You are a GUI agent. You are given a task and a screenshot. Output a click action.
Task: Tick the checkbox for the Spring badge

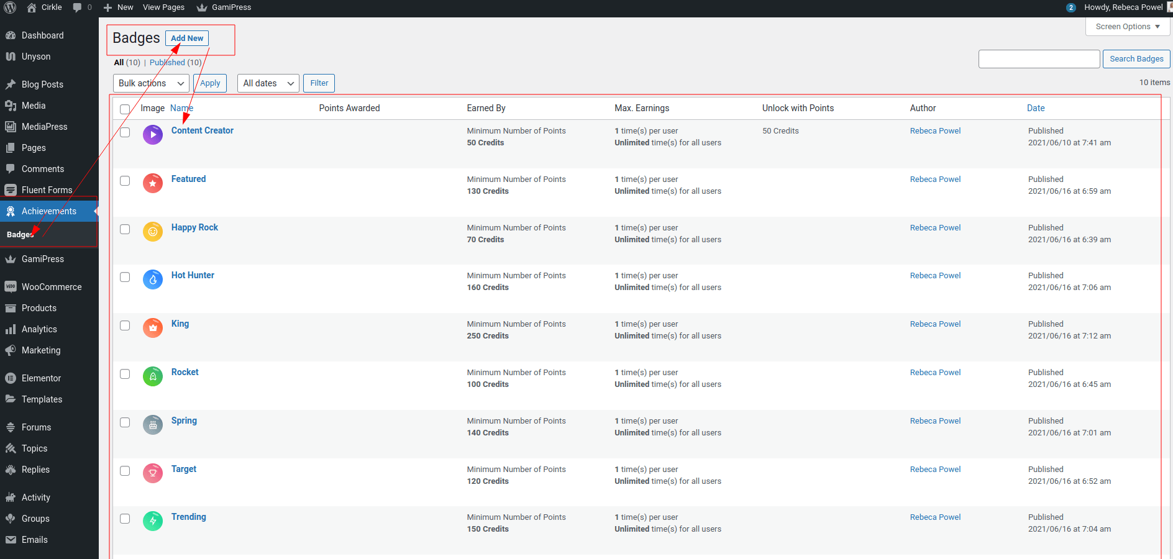coord(125,422)
